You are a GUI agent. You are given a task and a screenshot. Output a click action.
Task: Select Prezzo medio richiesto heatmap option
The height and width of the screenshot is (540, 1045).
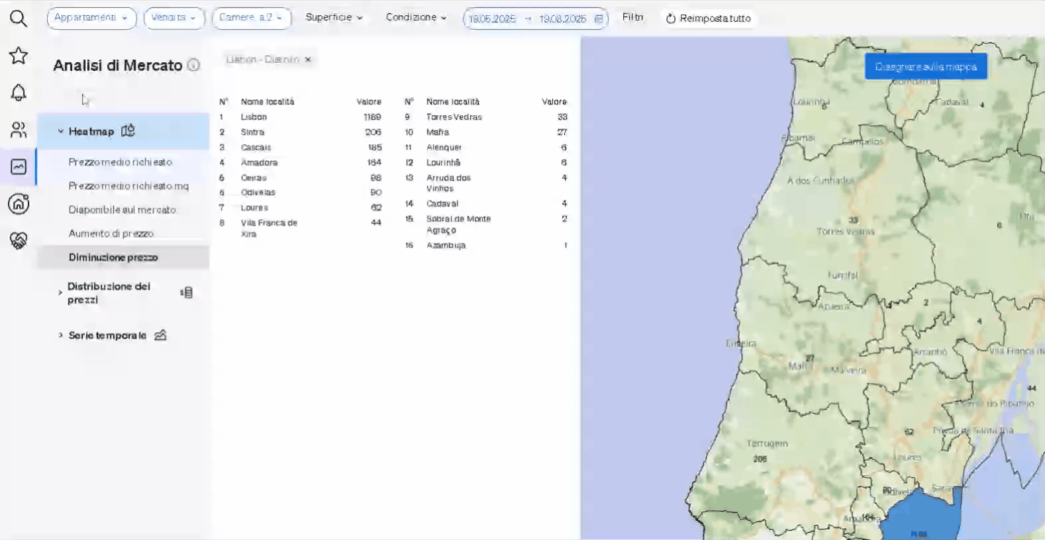120,162
